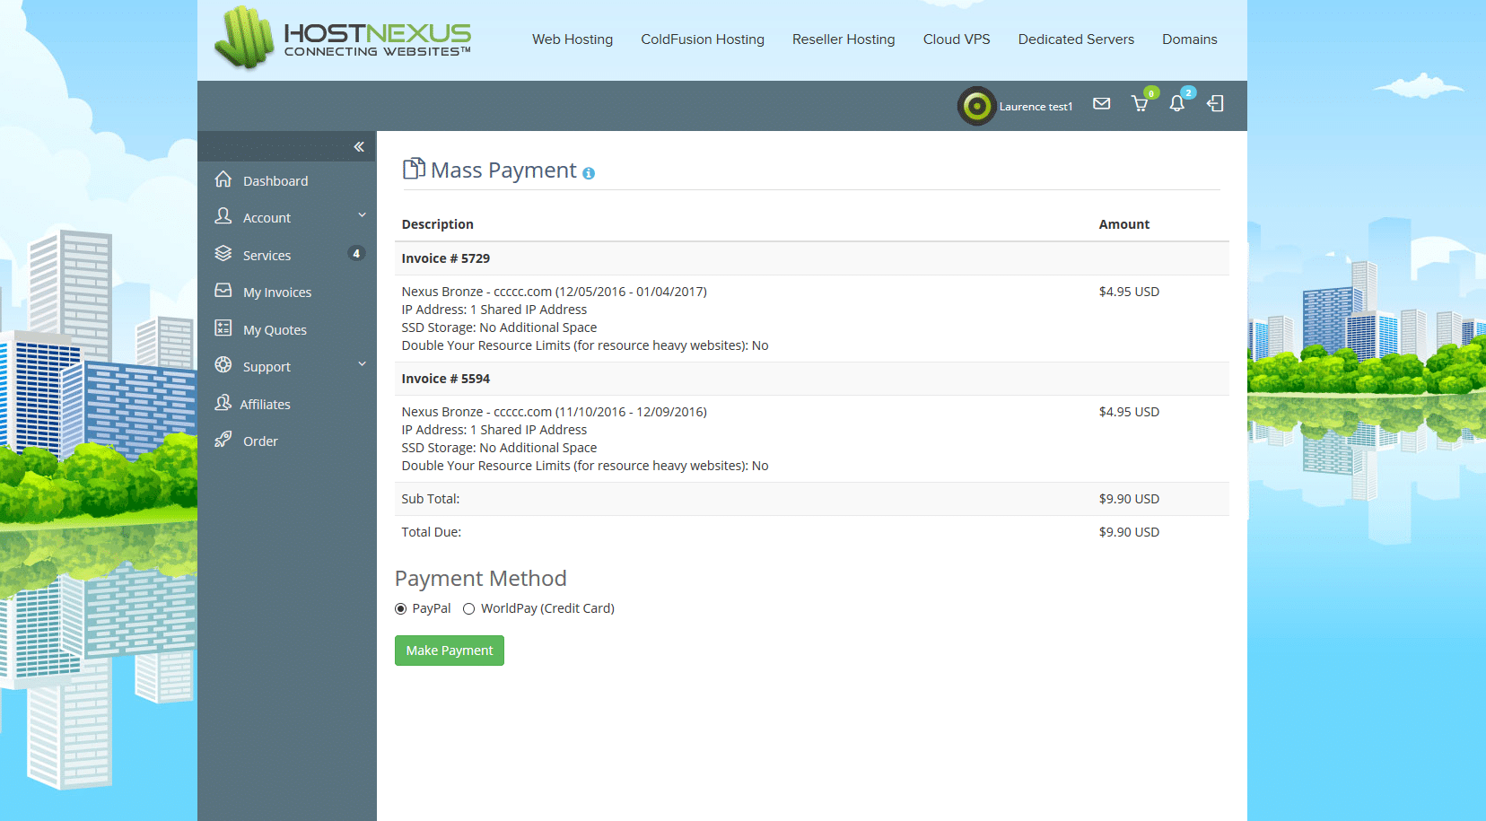The image size is (1486, 821).
Task: Open the notifications bell icon
Action: tap(1176, 104)
